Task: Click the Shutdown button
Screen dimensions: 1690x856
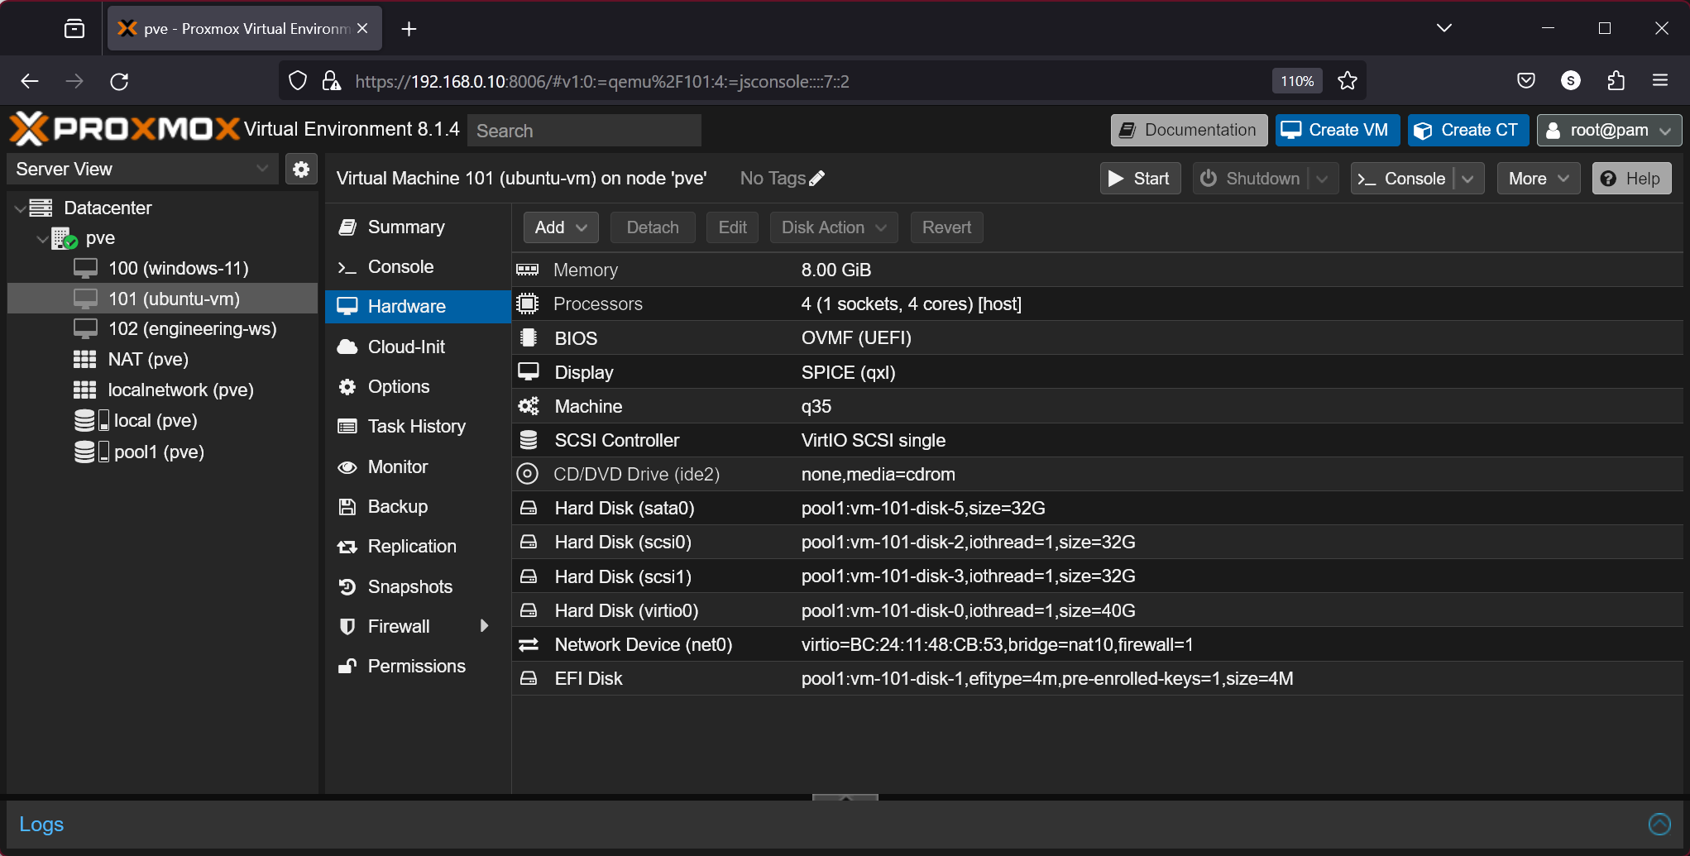Action: click(1251, 179)
